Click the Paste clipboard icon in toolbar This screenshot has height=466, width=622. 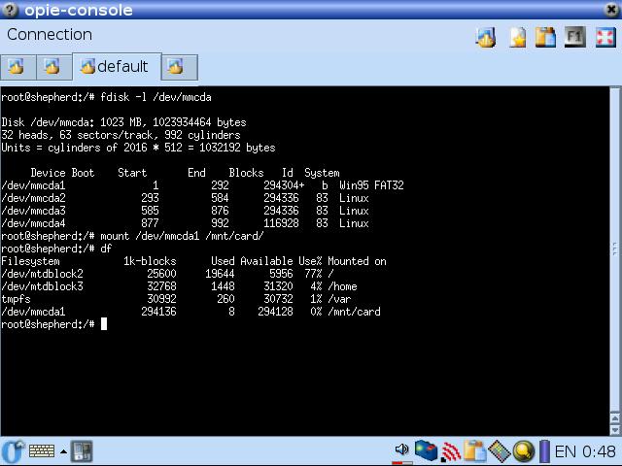(x=545, y=37)
